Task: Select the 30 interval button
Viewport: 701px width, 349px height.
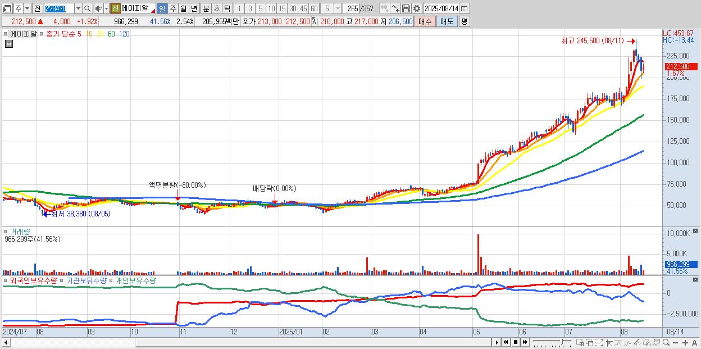Action: point(293,8)
